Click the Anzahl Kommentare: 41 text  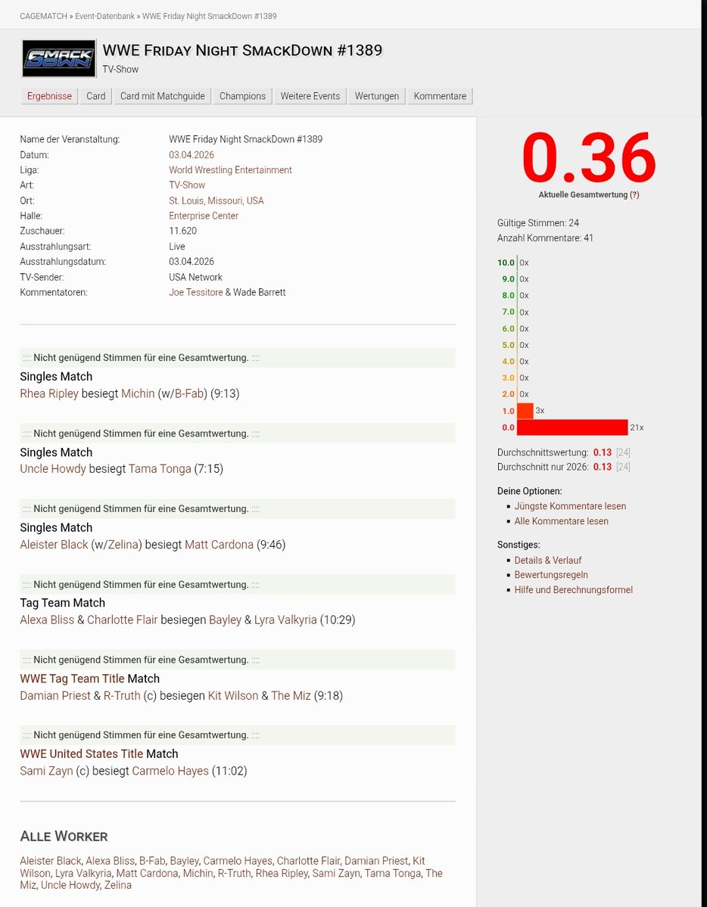coord(545,238)
